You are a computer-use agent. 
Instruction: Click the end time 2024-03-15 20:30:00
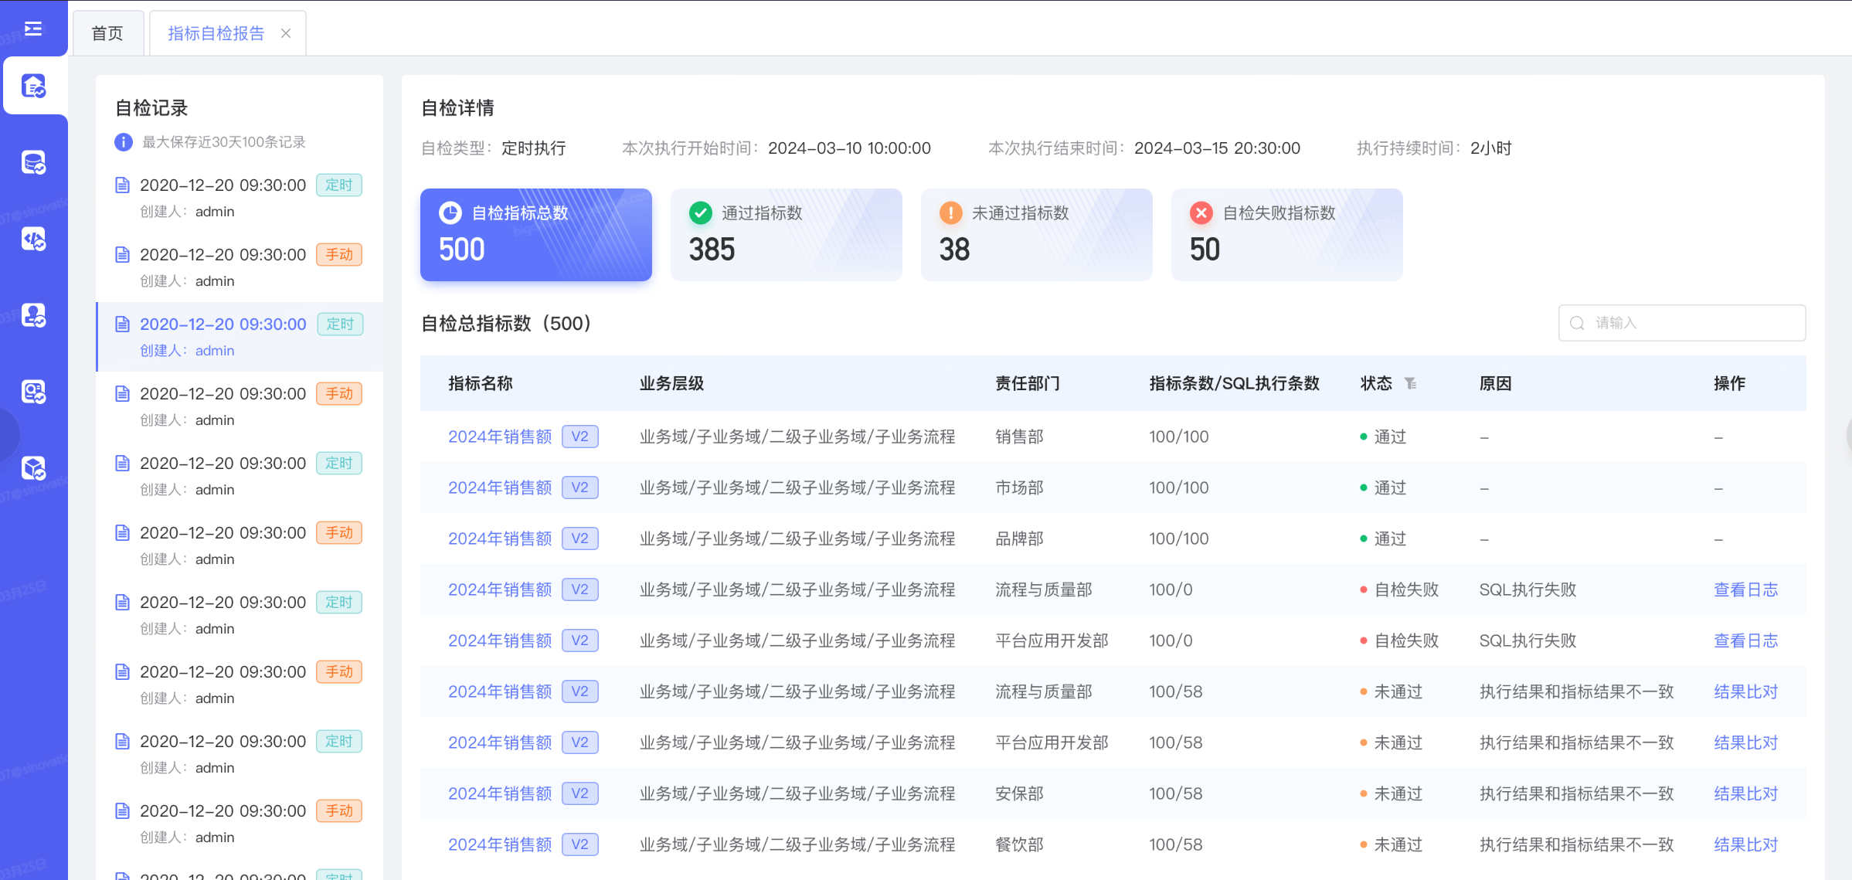[x=1217, y=148]
